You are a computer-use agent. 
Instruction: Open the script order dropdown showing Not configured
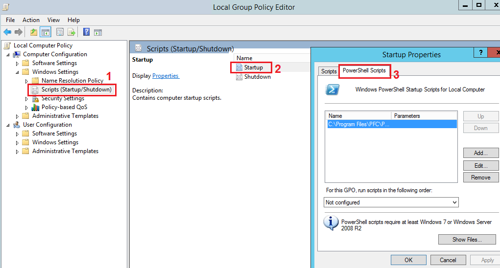pos(391,202)
